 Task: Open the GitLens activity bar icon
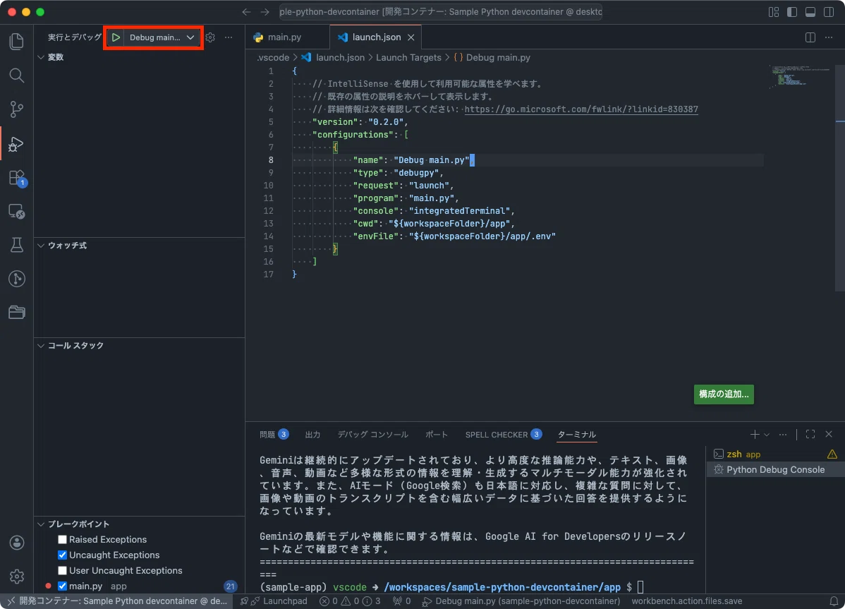coord(17,279)
